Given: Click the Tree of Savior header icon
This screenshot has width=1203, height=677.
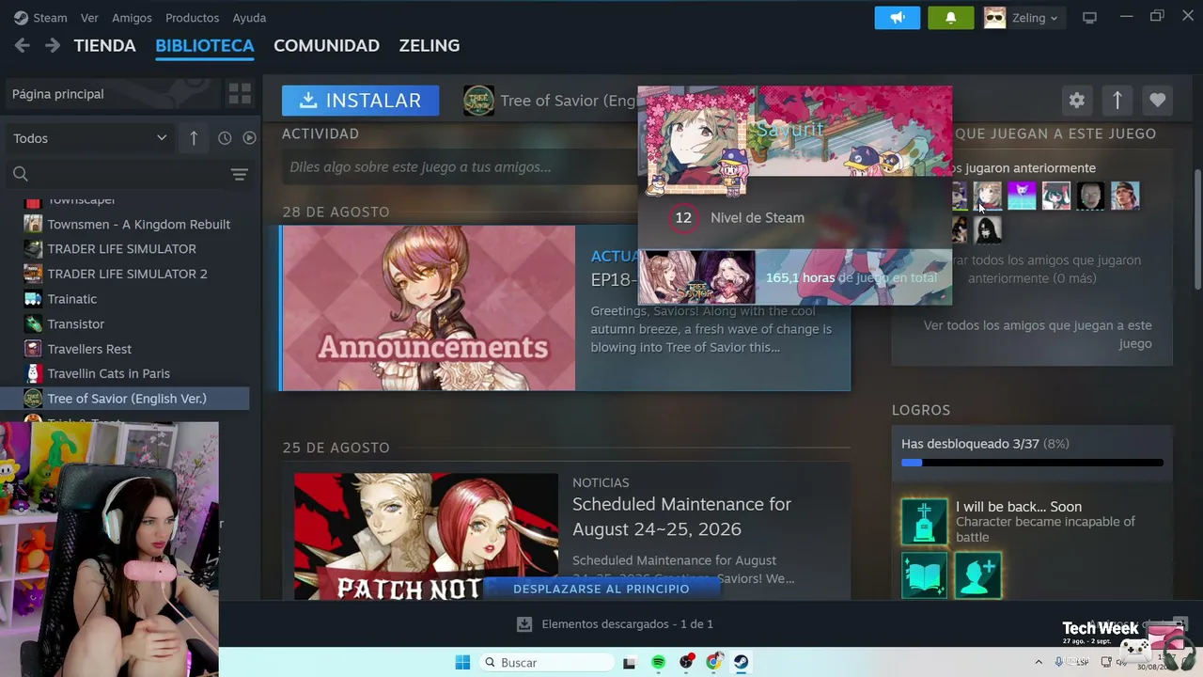Looking at the screenshot, I should pos(478,101).
